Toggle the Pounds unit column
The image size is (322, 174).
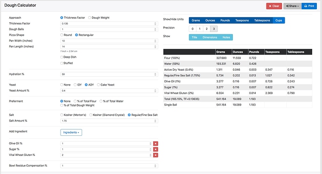click(x=225, y=20)
